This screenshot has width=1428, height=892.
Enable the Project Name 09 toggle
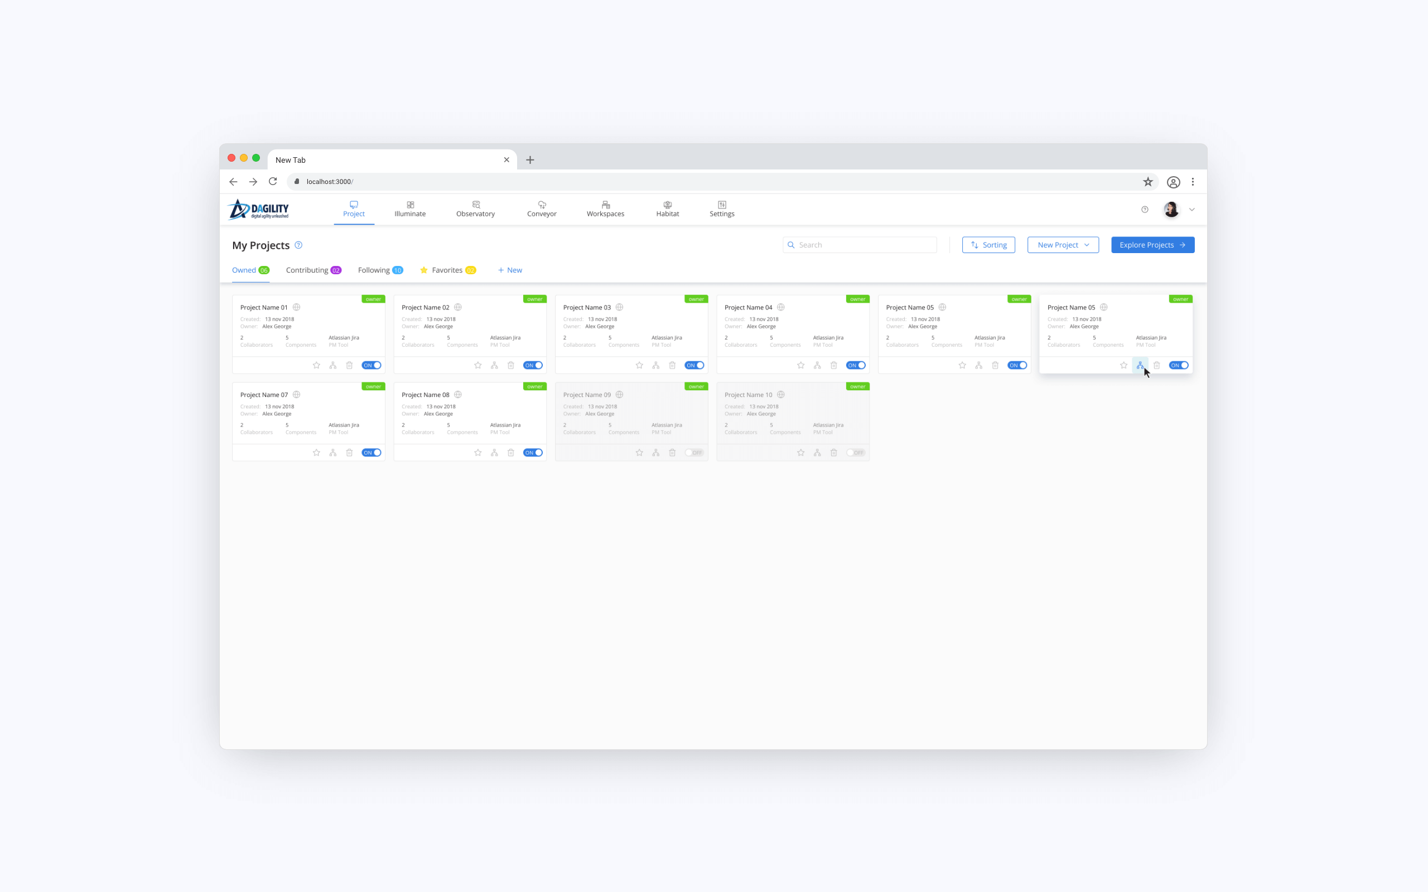[694, 453]
